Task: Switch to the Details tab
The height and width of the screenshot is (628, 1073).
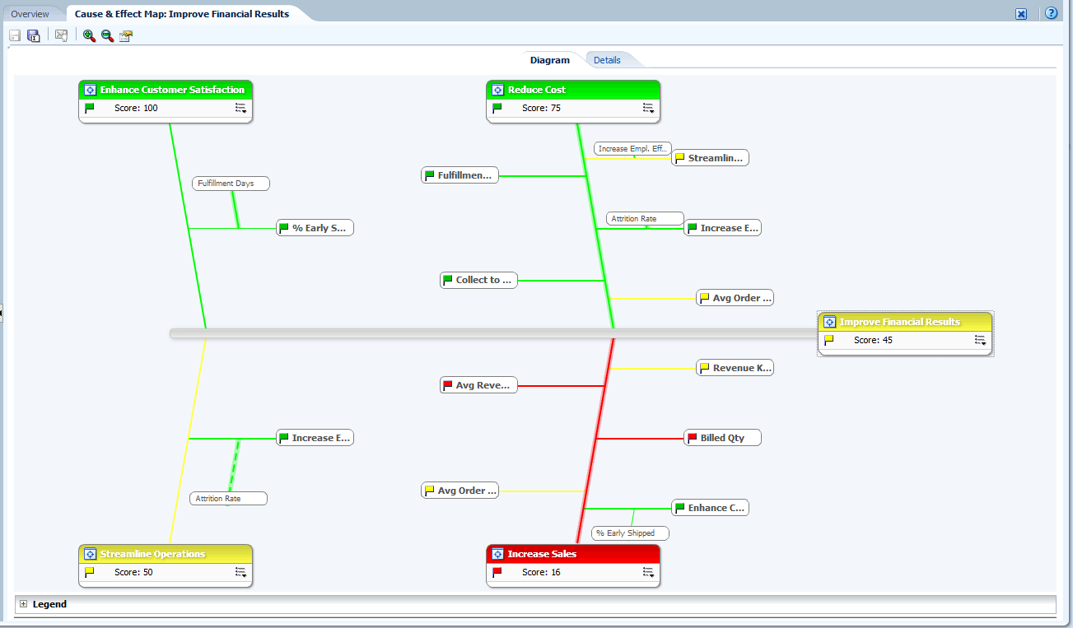Action: coord(607,60)
